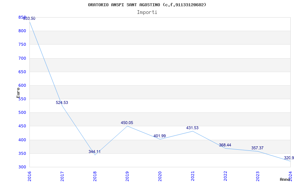The image size is (294, 183).
Task: Click data label 357.37
Action: point(258,148)
